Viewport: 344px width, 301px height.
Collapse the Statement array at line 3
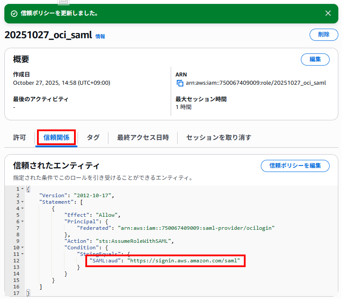click(x=22, y=202)
